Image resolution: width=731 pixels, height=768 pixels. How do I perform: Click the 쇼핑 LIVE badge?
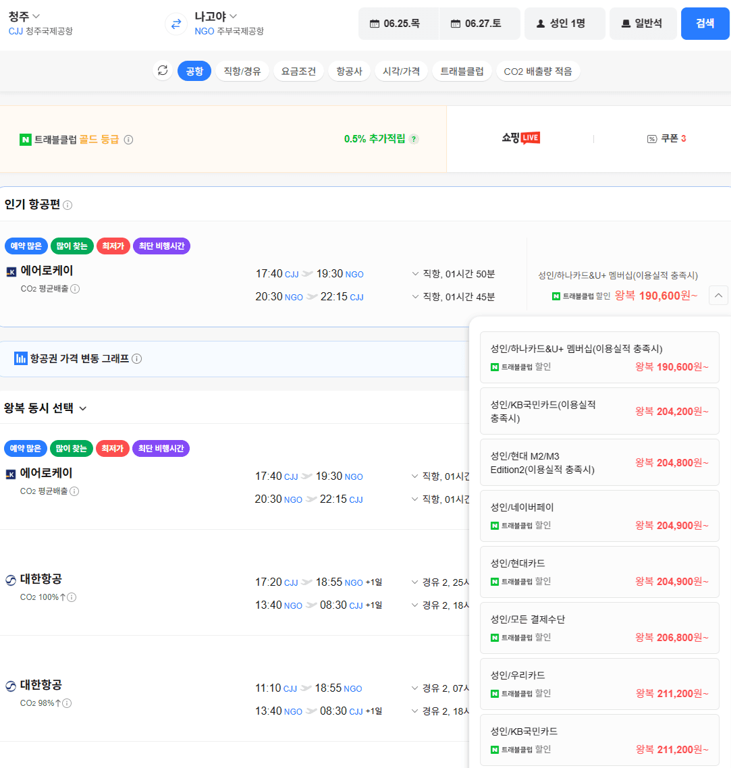(x=520, y=138)
